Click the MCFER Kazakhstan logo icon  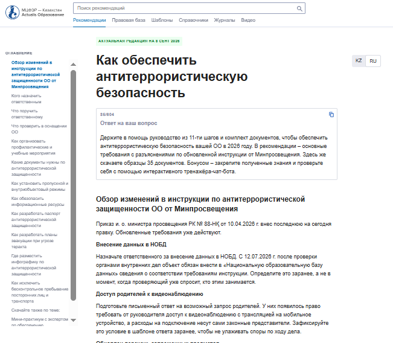(13, 12)
